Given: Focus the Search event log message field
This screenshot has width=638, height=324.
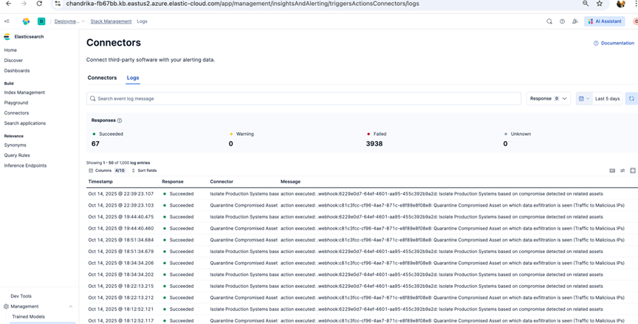Looking at the screenshot, I should [x=303, y=99].
